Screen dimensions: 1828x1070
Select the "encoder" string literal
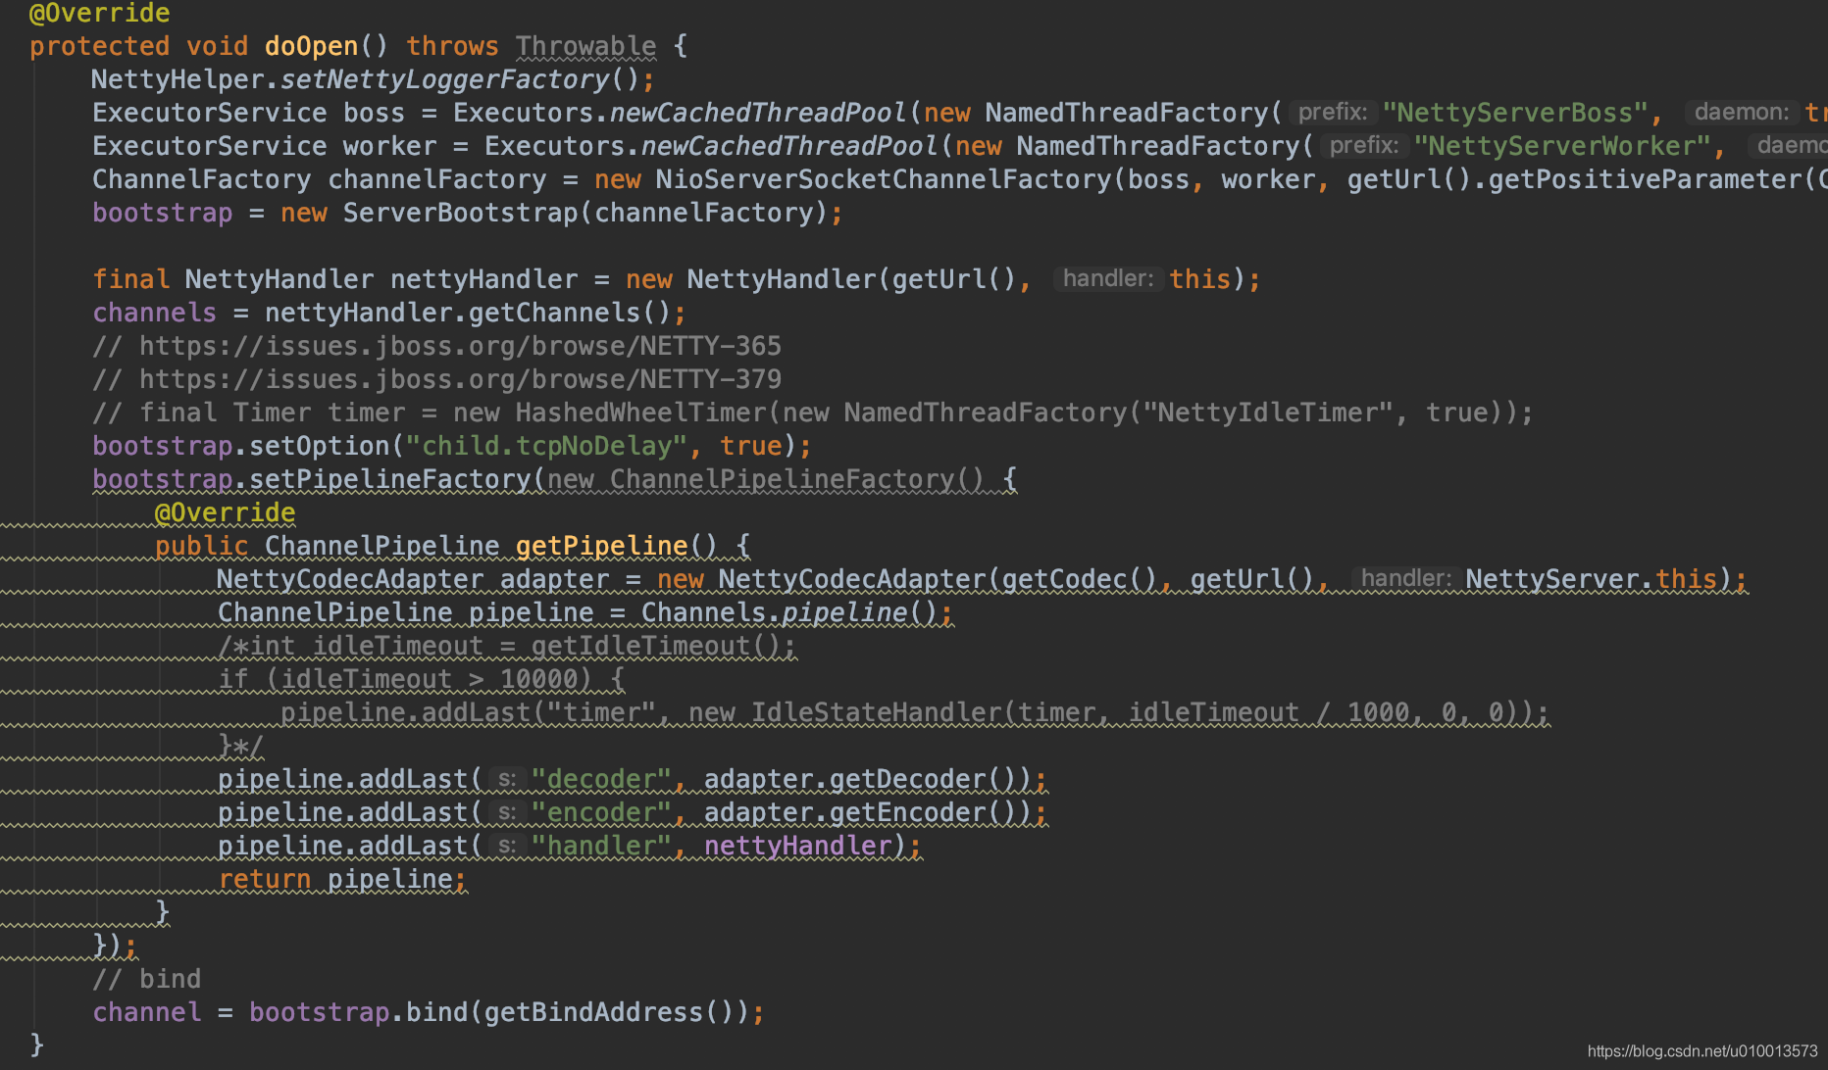point(601,812)
